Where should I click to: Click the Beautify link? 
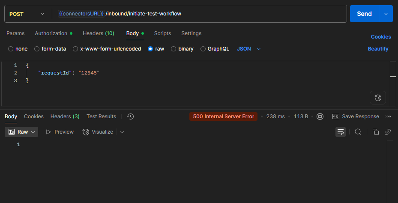coord(378,49)
